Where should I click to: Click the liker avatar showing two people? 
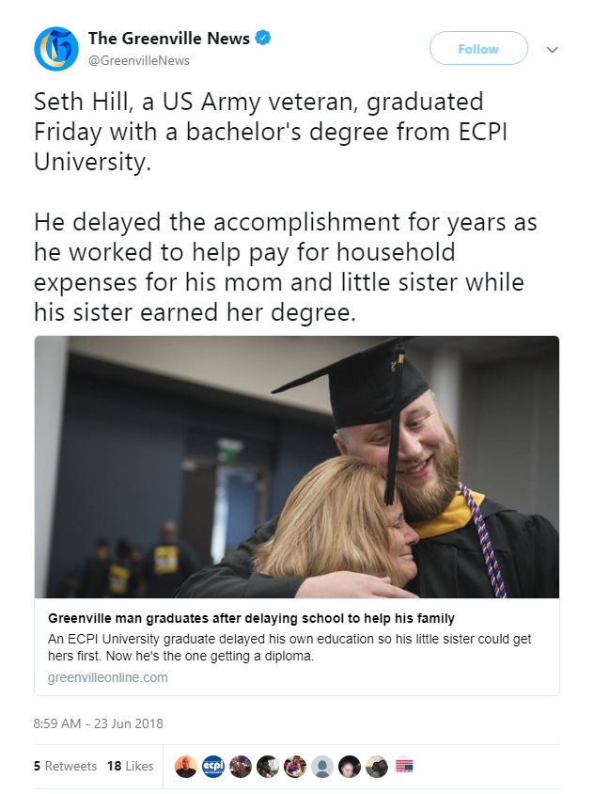(x=377, y=767)
